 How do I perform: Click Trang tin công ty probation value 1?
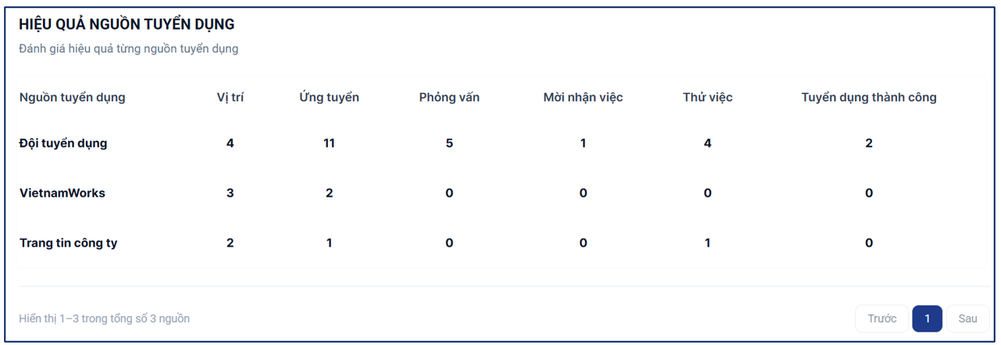pos(707,244)
